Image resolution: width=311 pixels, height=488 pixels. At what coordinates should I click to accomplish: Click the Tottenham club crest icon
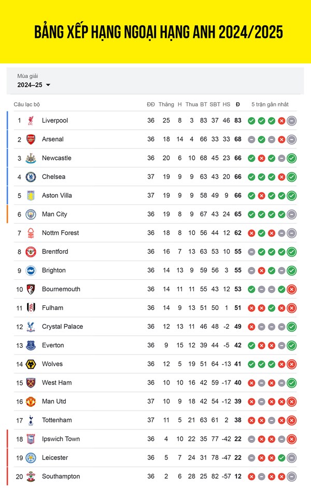click(31, 420)
